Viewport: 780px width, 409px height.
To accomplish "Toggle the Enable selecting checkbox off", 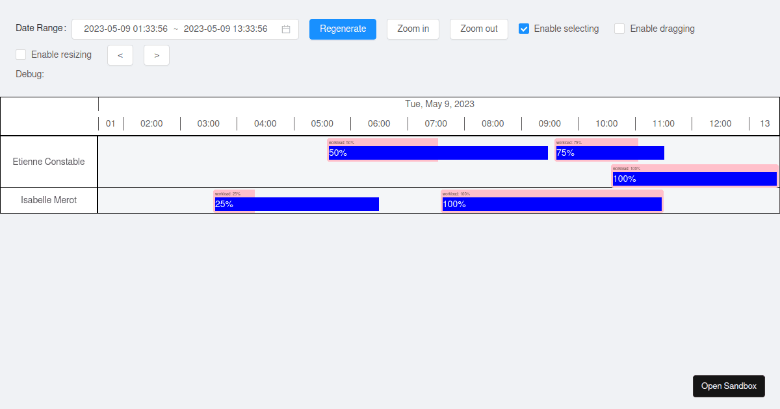I will click(x=523, y=28).
